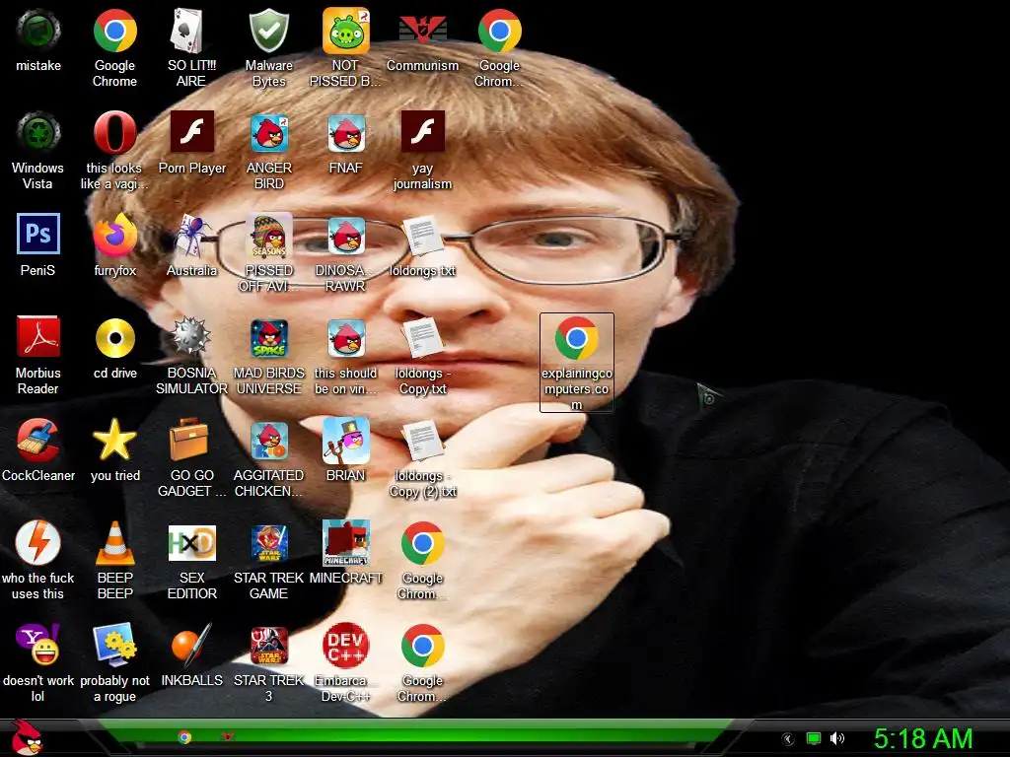Open 'this should be on vin...' icon
This screenshot has width=1010, height=757.
(346, 339)
